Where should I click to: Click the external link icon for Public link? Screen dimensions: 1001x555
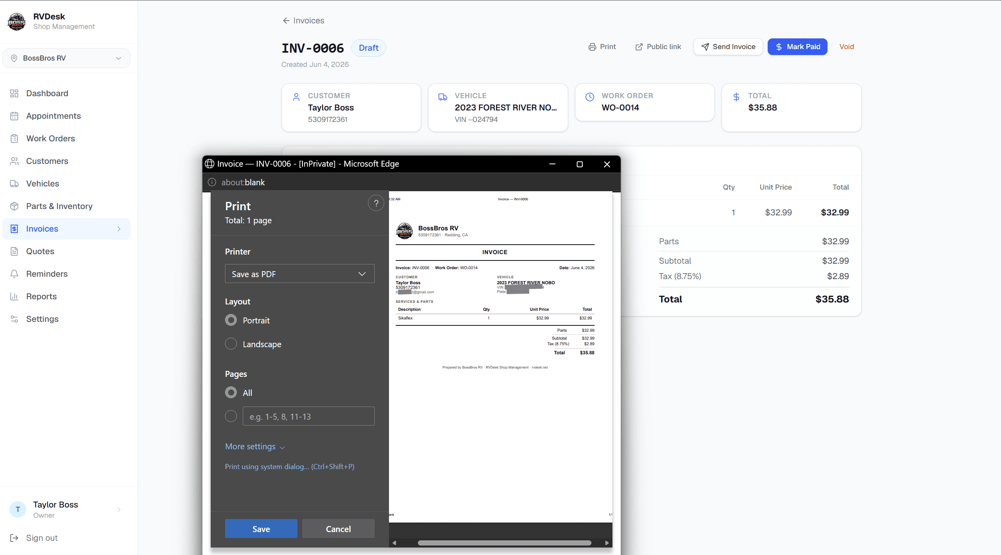tap(639, 47)
